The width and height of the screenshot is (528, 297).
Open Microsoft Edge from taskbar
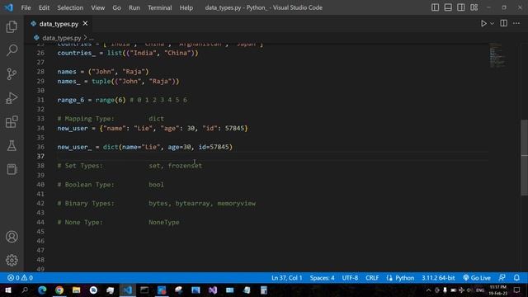[42, 290]
